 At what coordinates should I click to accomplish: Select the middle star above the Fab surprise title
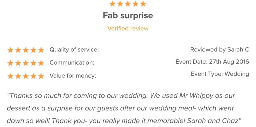click(128, 4)
